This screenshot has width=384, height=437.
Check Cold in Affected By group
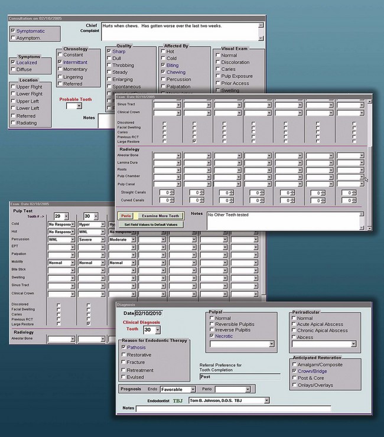[x=163, y=58]
